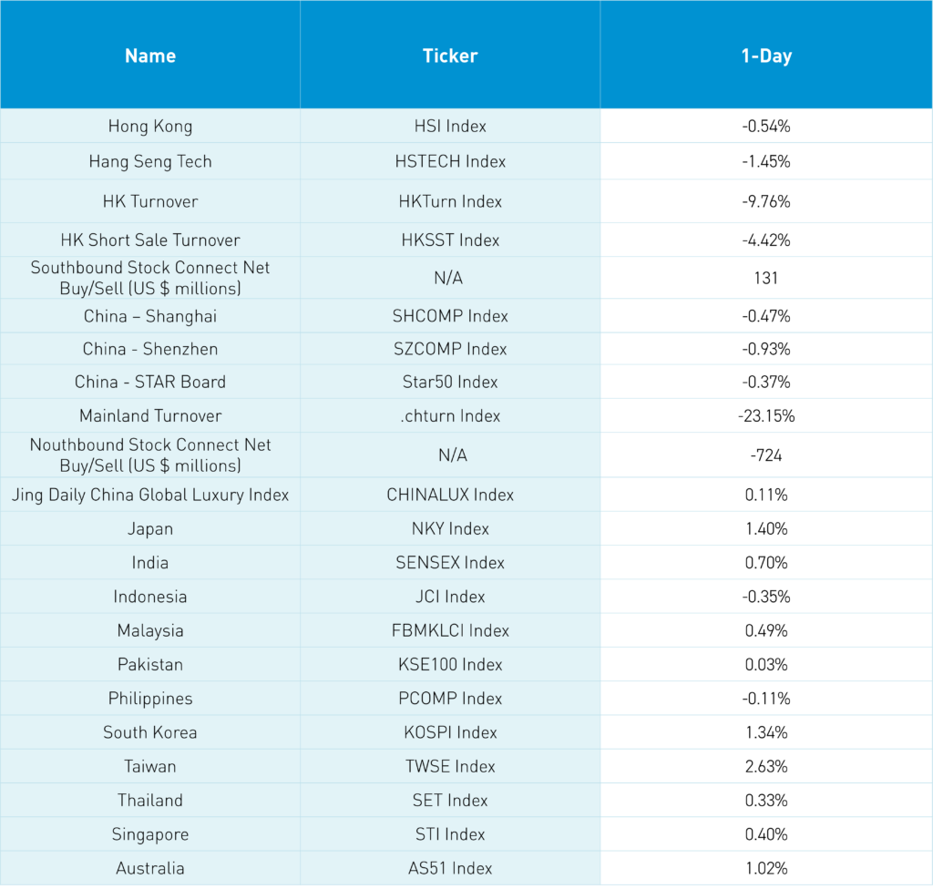Click the SENSEX Index ticker cell
The height and width of the screenshot is (889, 933).
click(x=450, y=563)
